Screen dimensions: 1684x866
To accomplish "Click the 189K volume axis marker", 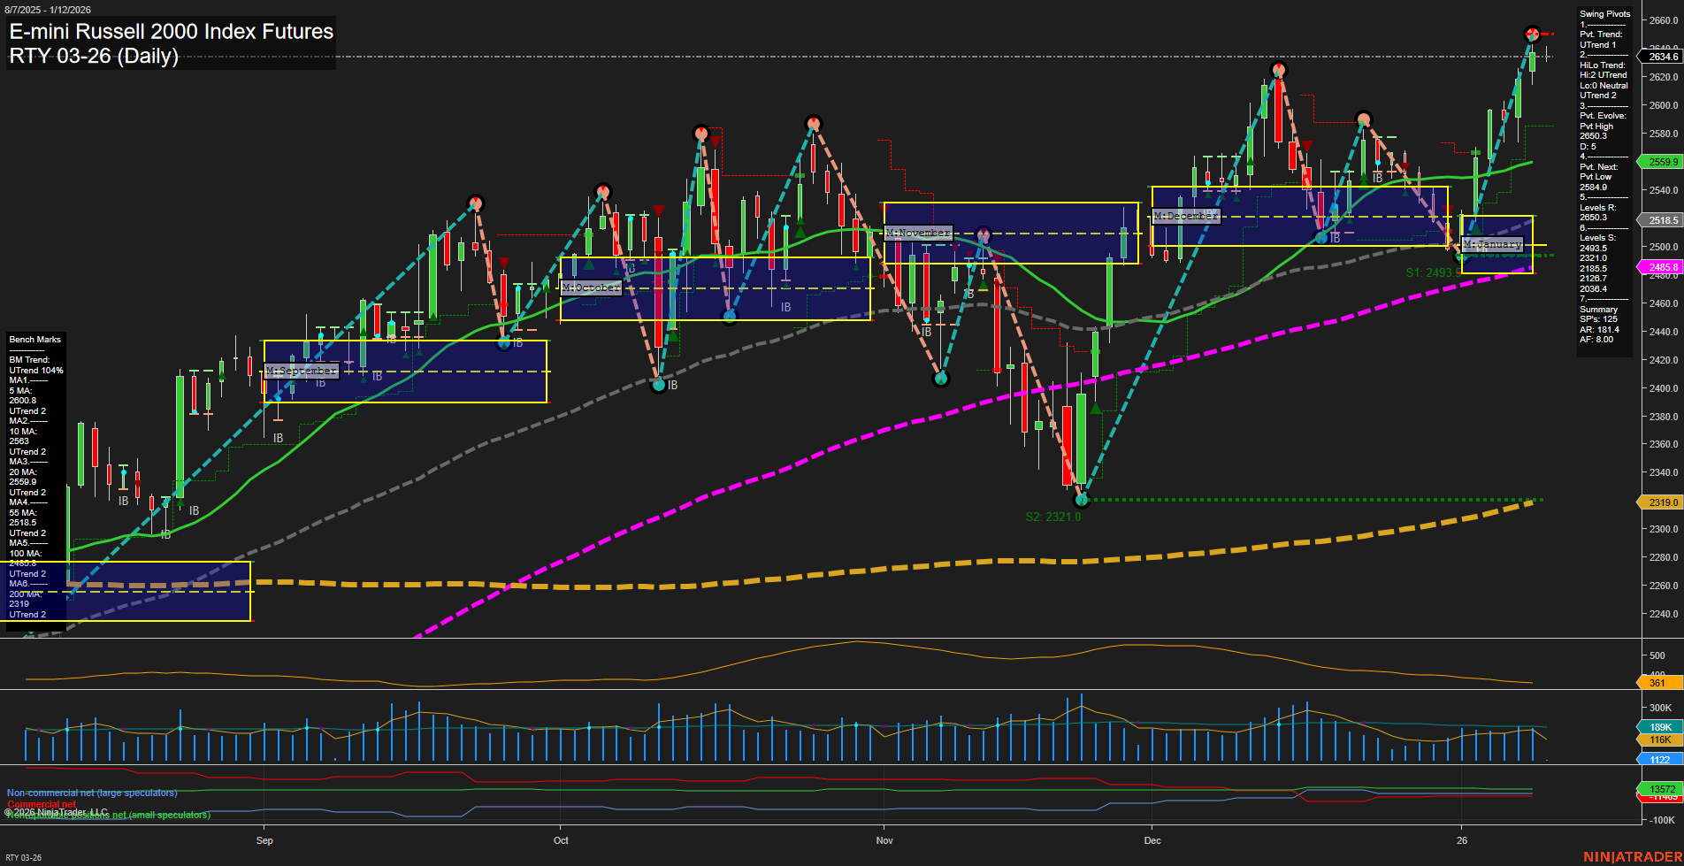I will click(x=1659, y=725).
